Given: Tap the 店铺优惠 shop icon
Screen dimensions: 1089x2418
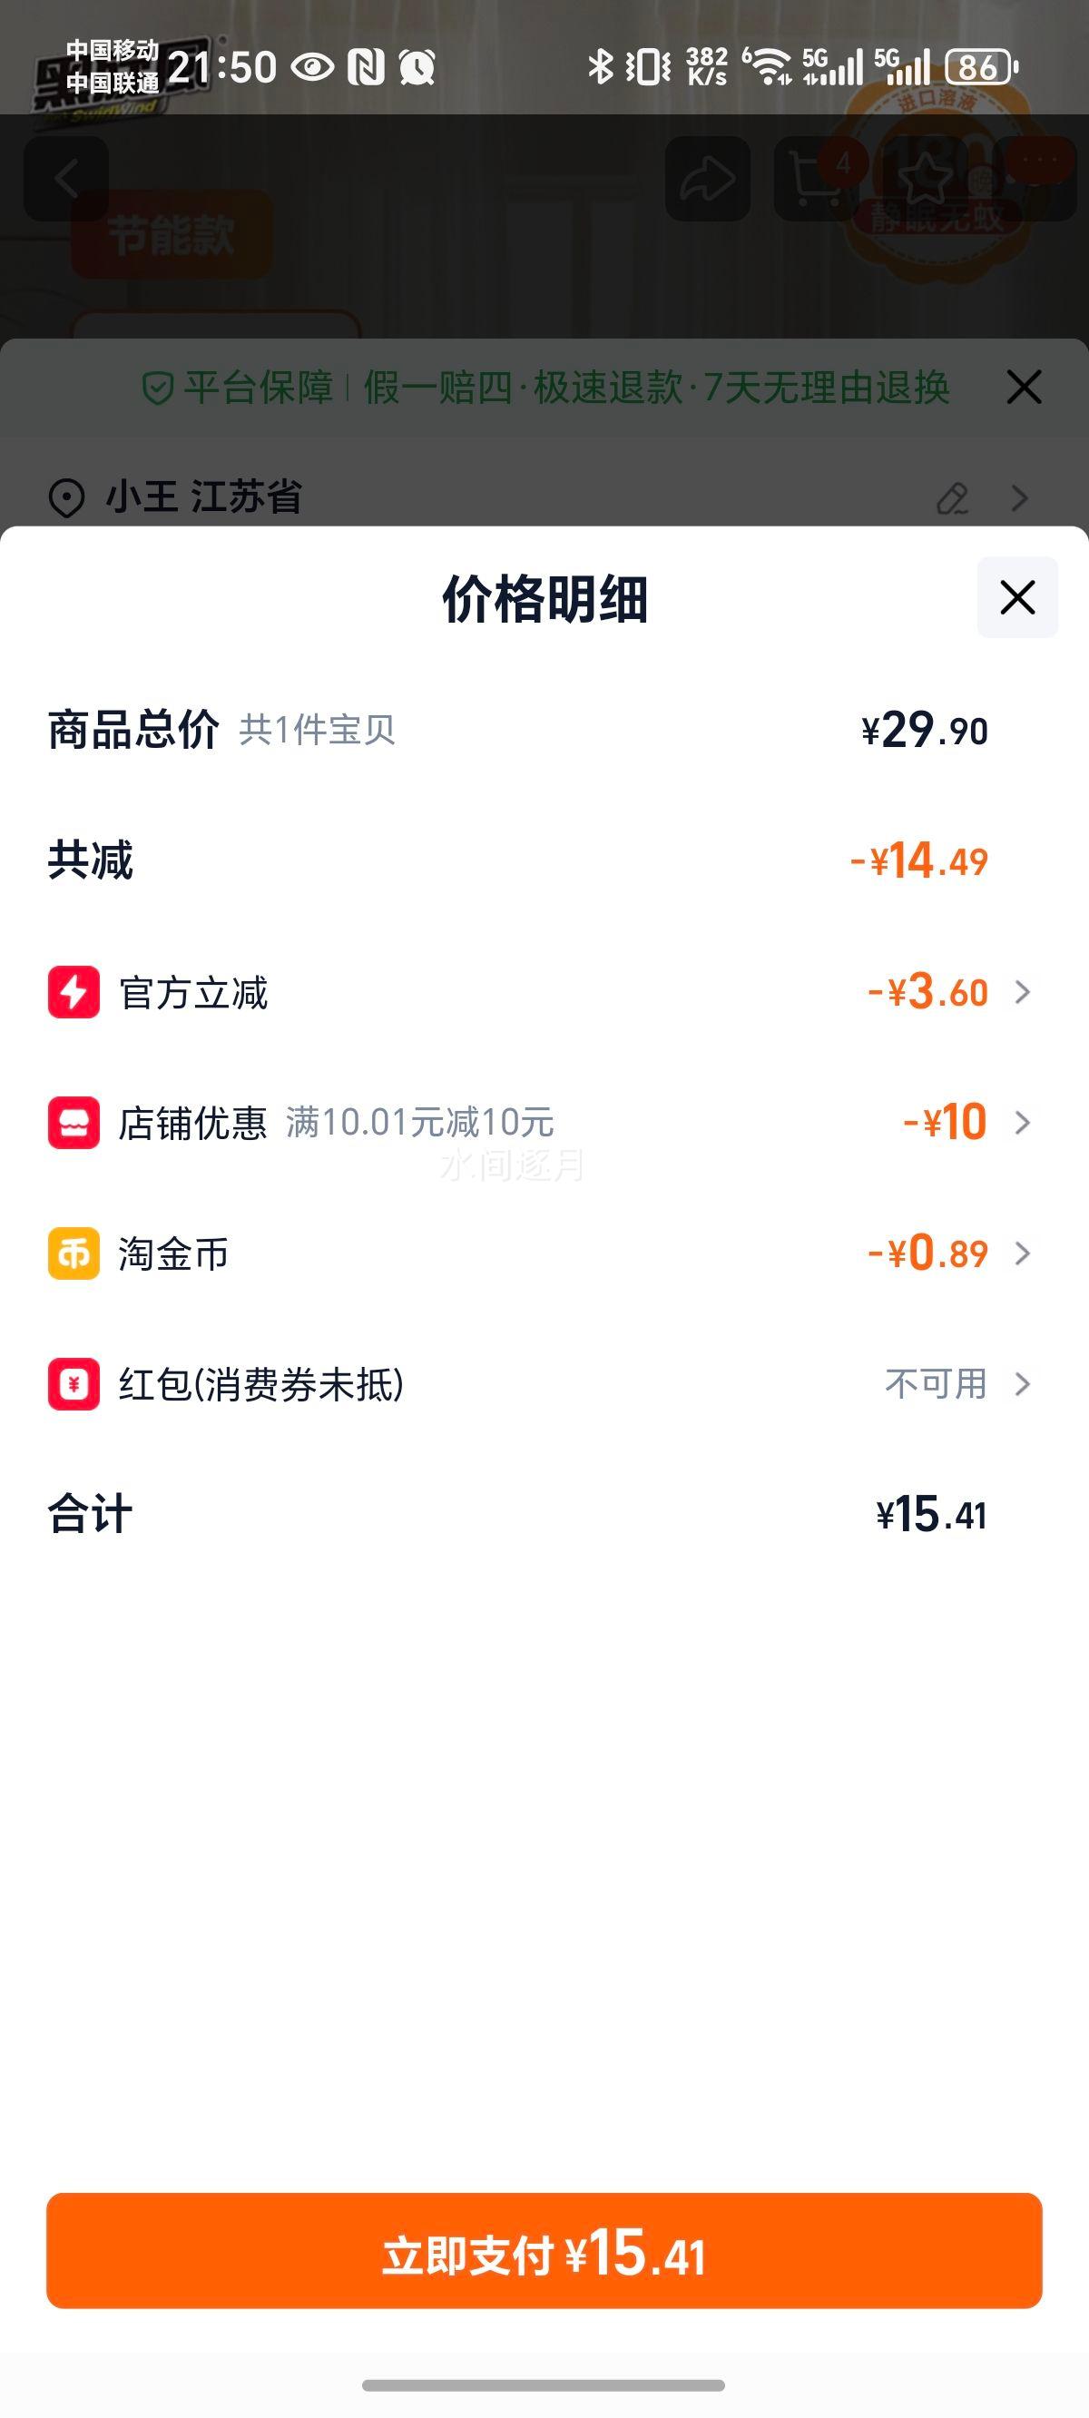Looking at the screenshot, I should point(74,1123).
